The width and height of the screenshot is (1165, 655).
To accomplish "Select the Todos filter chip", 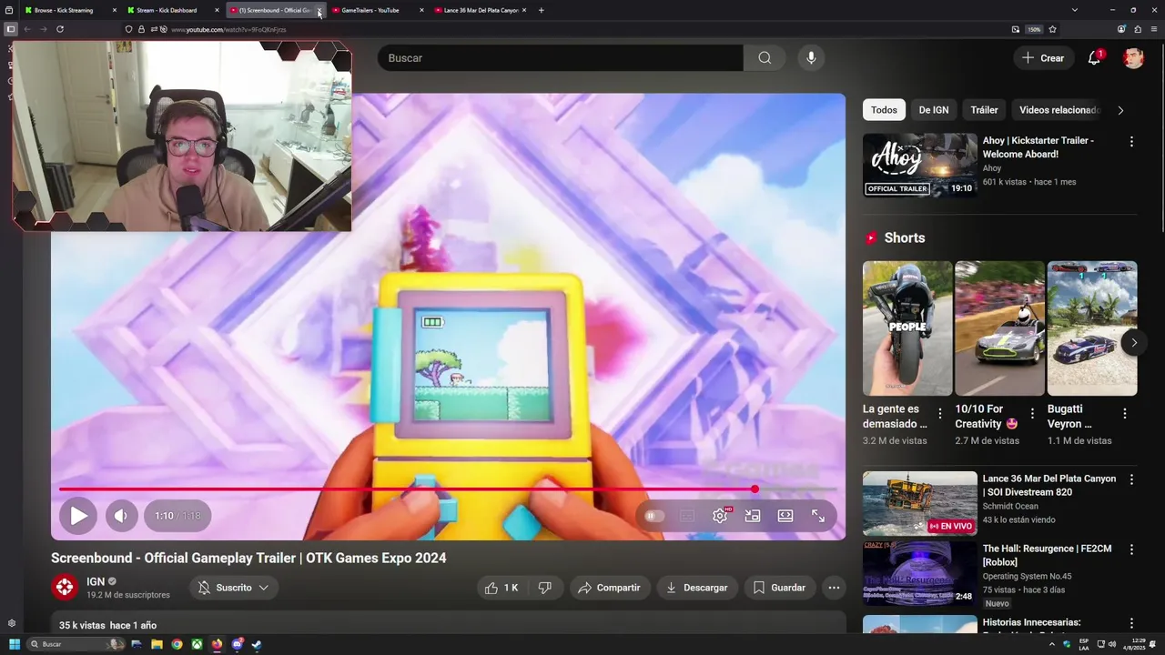I will (884, 110).
